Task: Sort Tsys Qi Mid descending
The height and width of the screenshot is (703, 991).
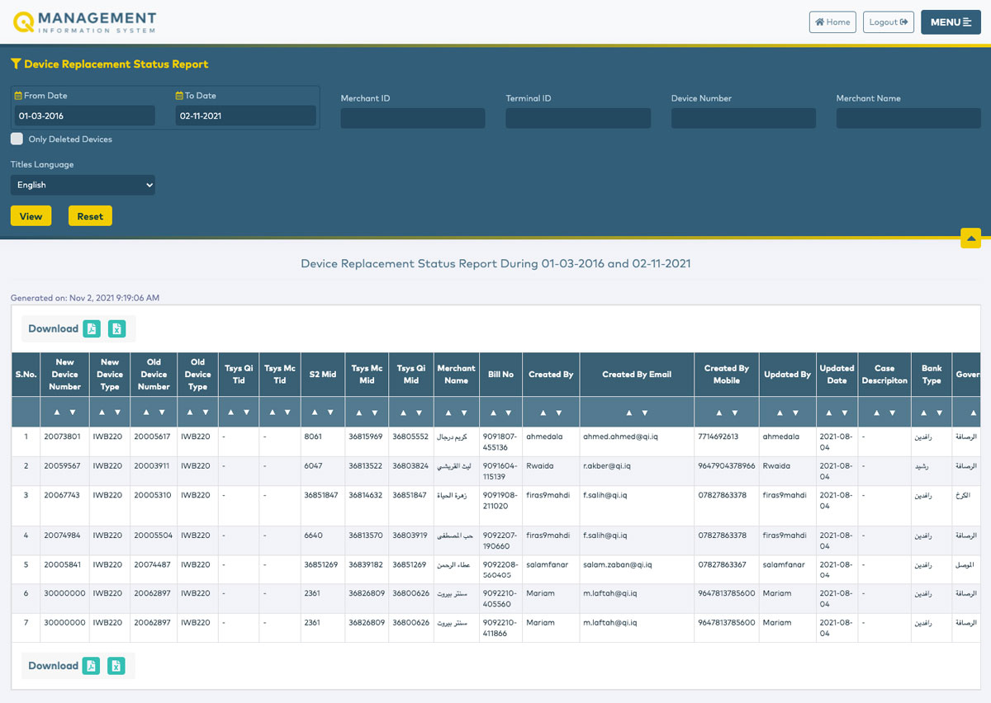Action: [x=420, y=412]
